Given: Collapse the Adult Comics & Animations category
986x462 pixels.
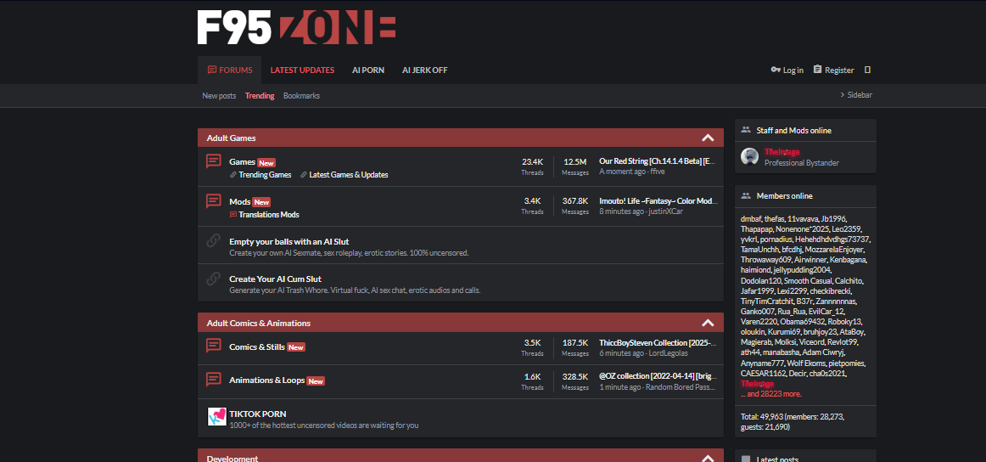Looking at the screenshot, I should coord(708,323).
